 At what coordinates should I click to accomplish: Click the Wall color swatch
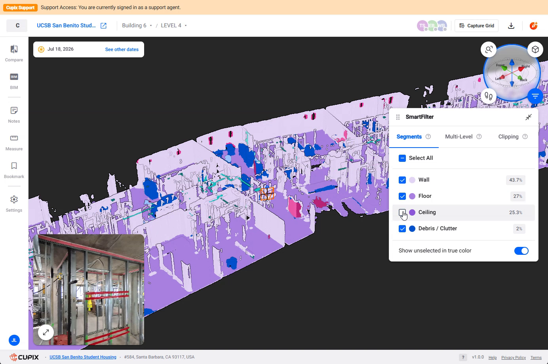pos(412,180)
